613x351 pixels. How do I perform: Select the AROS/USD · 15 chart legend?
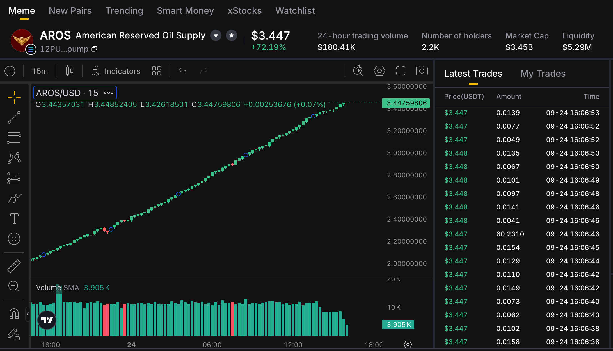click(75, 93)
